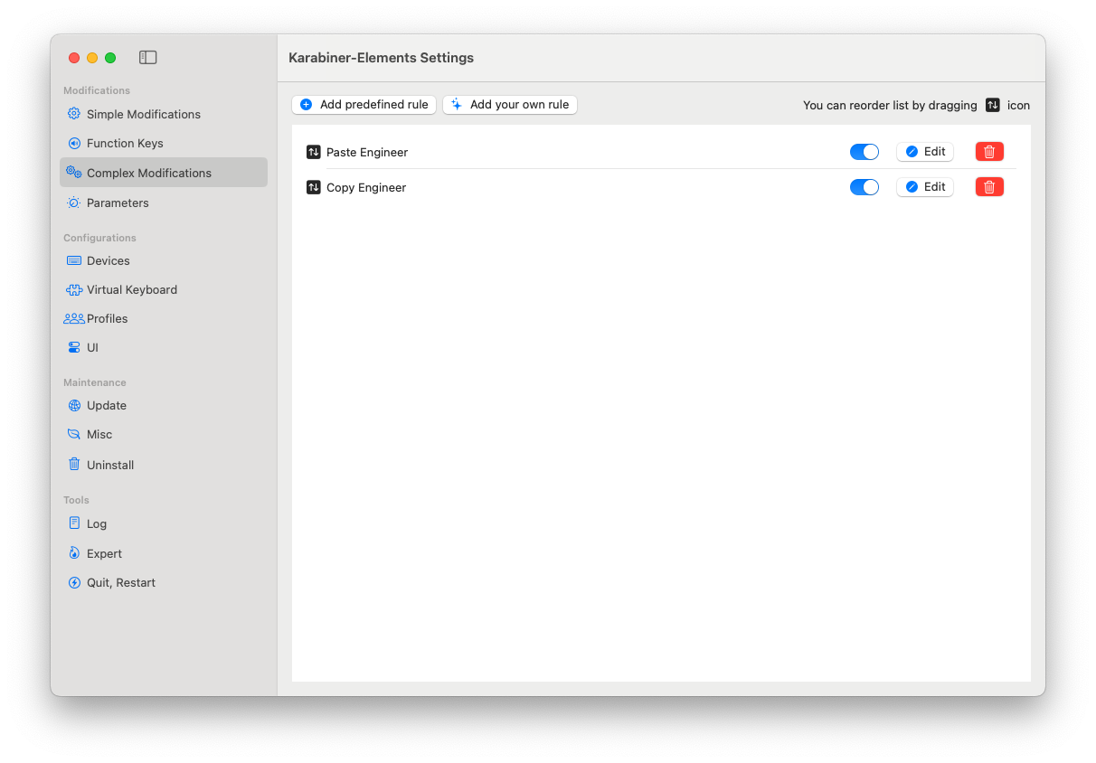Open Profiles section

164,318
